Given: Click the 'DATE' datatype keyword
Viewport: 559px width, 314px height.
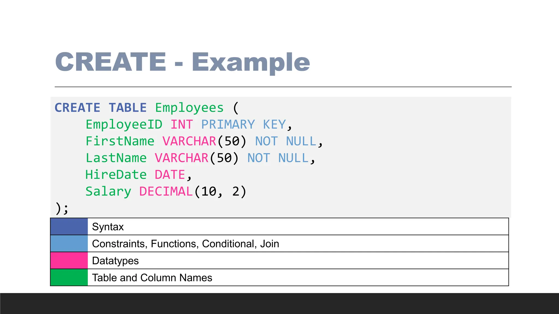Looking at the screenshot, I should click(x=170, y=175).
